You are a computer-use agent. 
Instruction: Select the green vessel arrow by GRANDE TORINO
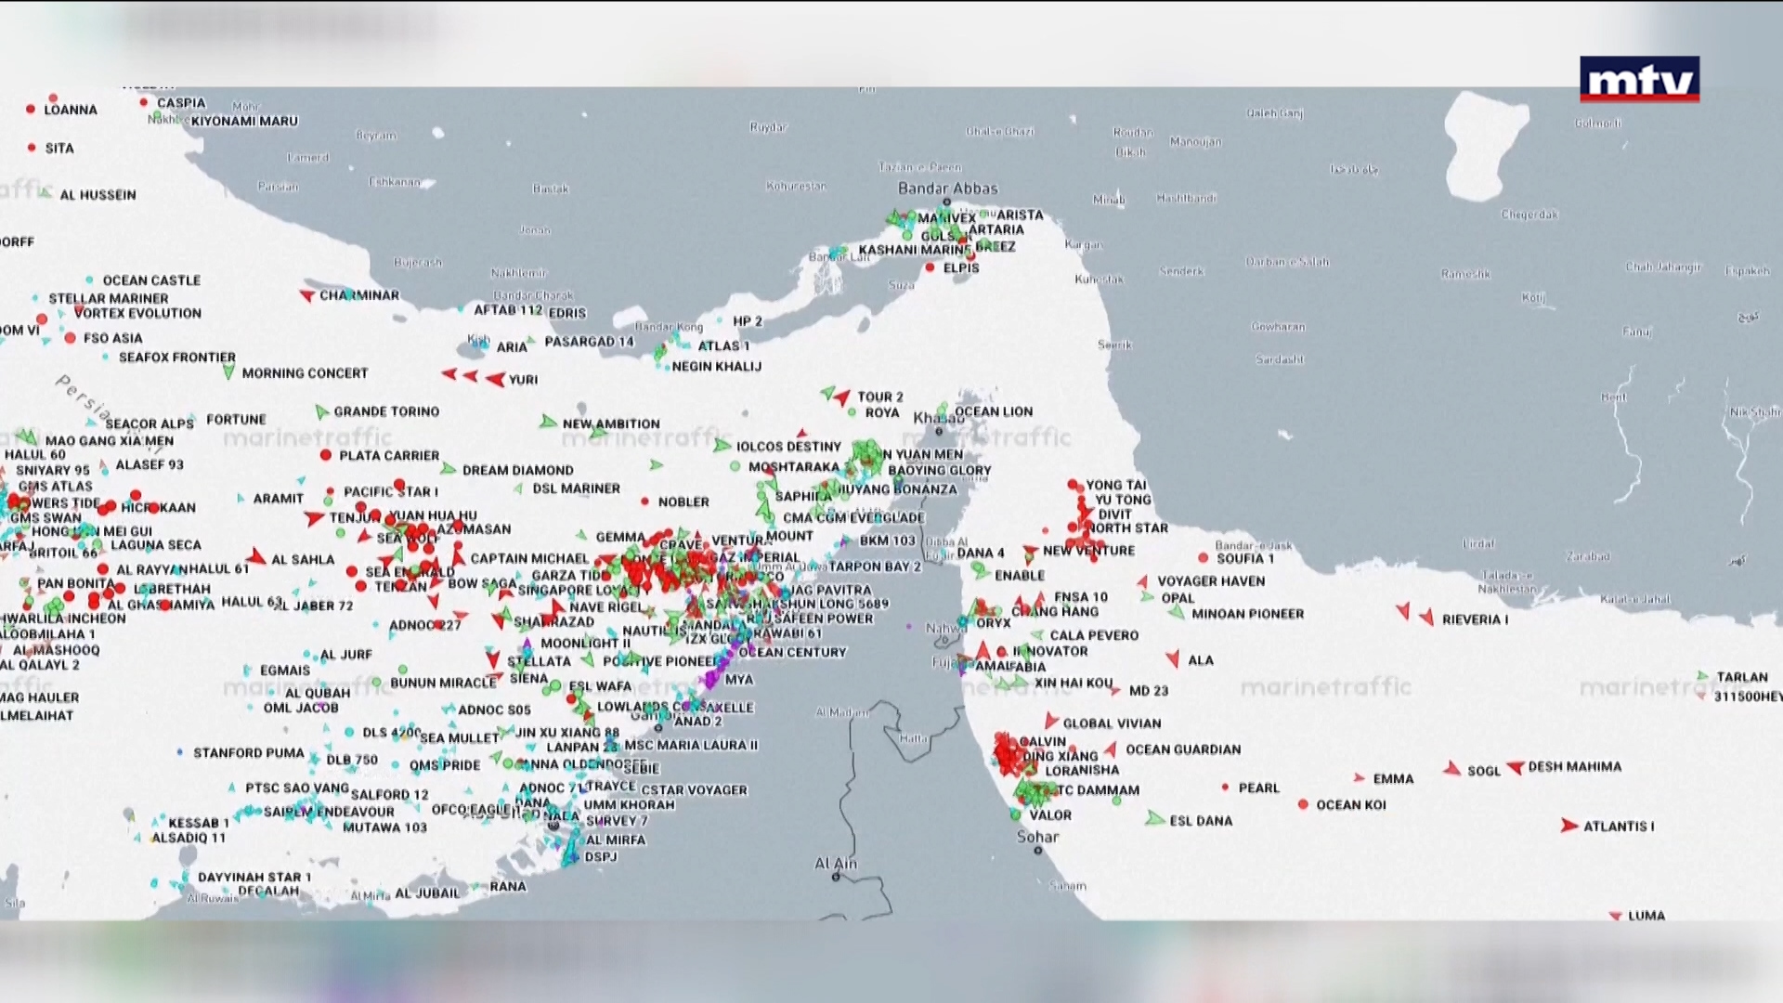321,411
